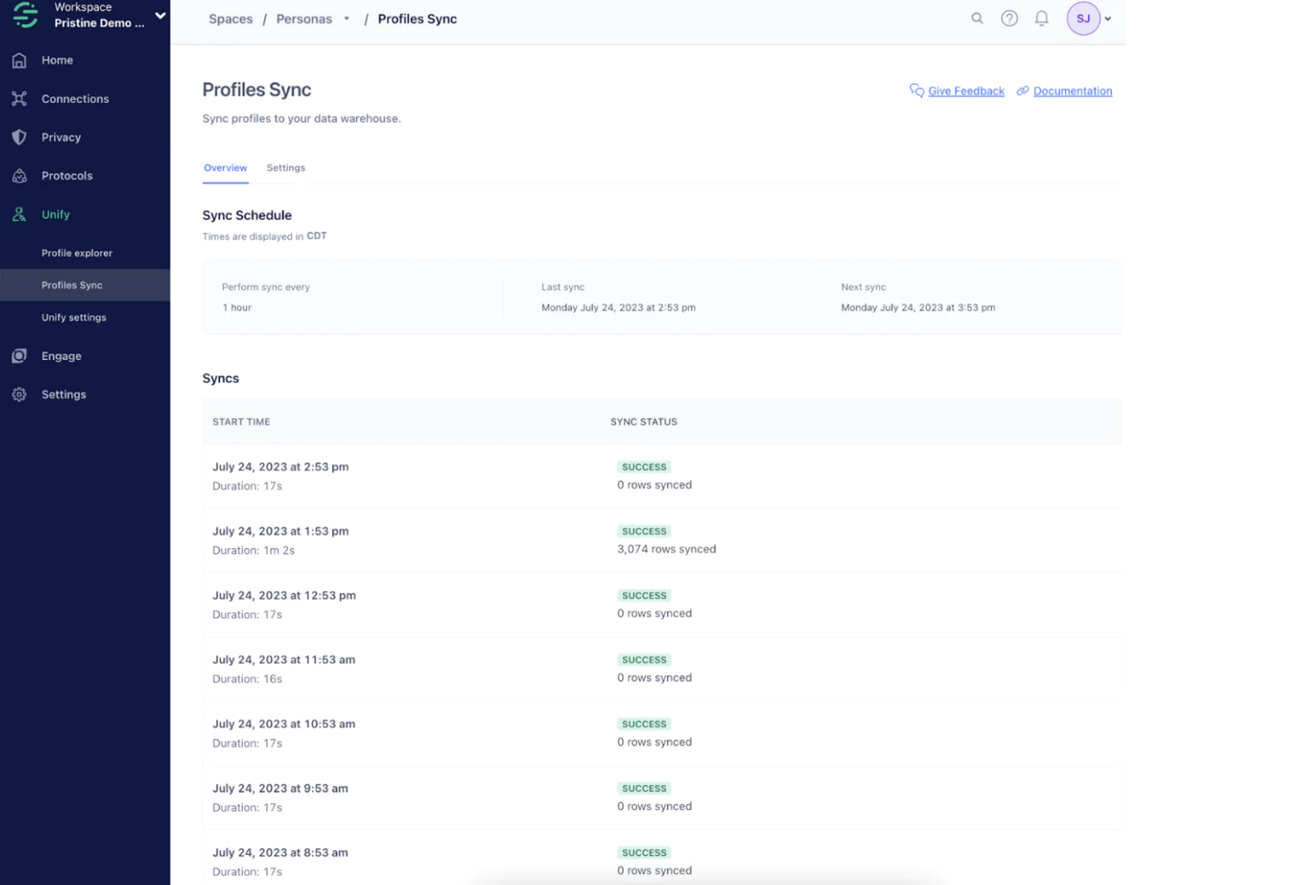The width and height of the screenshot is (1293, 885).
Task: Select Connections in the sidebar
Action: tap(75, 98)
